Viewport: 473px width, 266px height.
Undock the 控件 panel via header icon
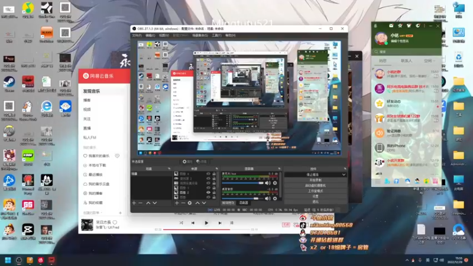345,168
